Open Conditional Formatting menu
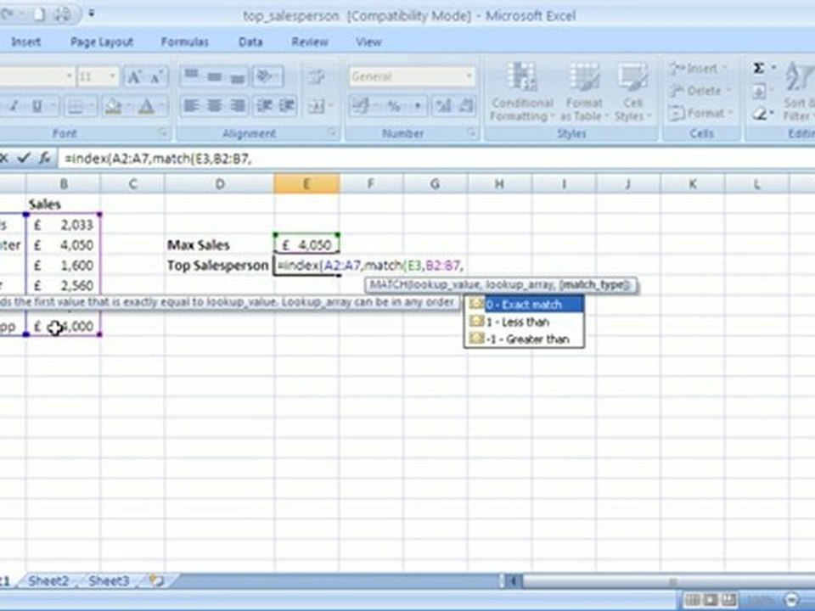 (x=522, y=93)
